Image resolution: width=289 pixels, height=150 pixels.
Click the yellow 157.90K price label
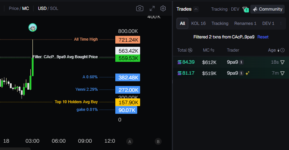[x=128, y=102]
